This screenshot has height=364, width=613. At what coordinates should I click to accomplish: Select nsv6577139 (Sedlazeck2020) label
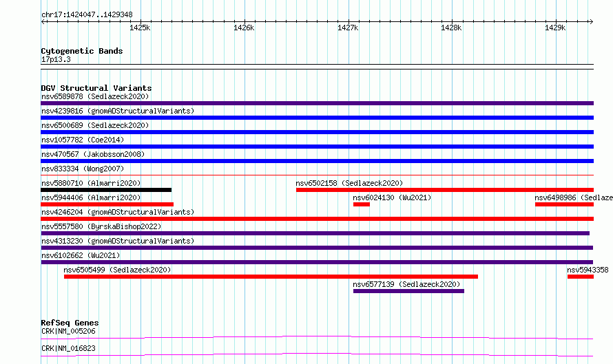(x=406, y=284)
